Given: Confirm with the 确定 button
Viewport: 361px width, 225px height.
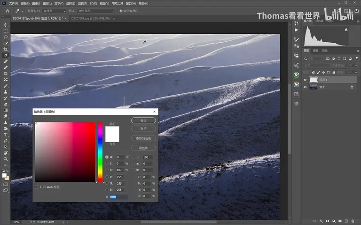Looking at the screenshot, I should click(x=143, y=120).
